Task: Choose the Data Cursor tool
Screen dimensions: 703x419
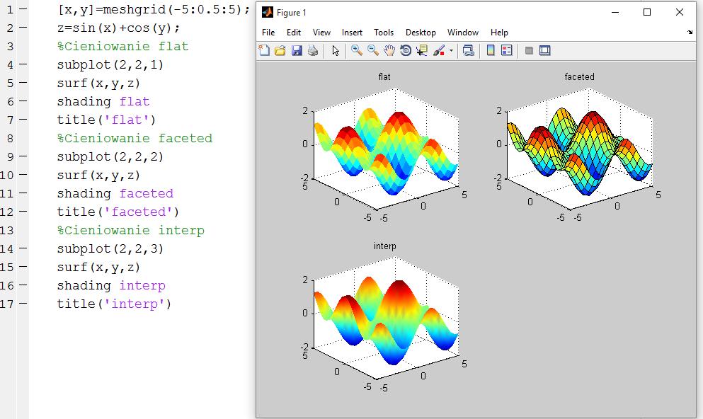Action: (x=422, y=51)
